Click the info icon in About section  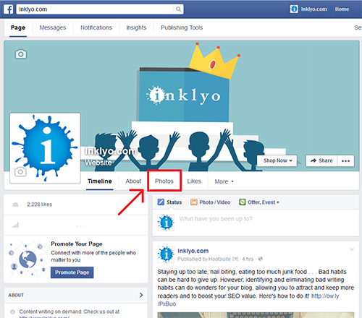12,311
